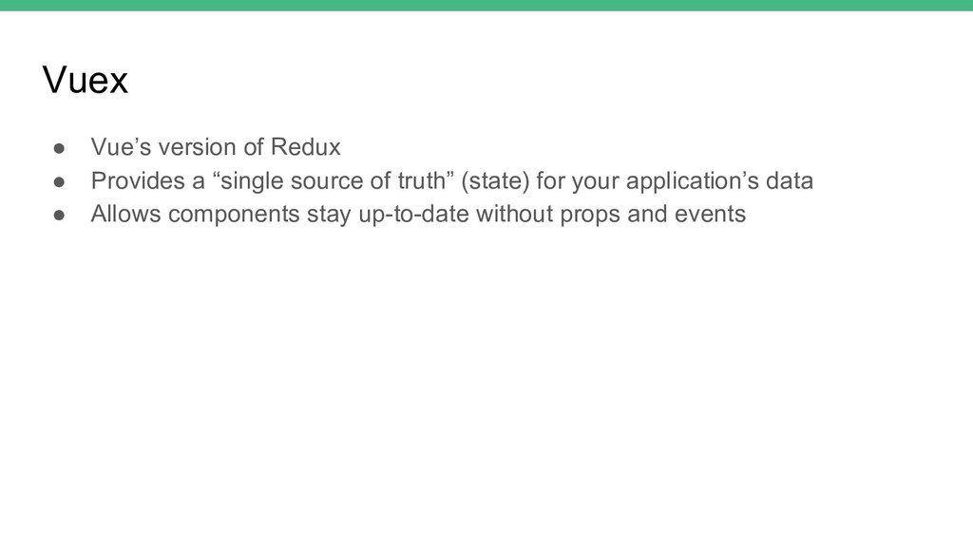Click the word Vue's in first bullet
This screenshot has height=547, width=973.
(x=121, y=147)
